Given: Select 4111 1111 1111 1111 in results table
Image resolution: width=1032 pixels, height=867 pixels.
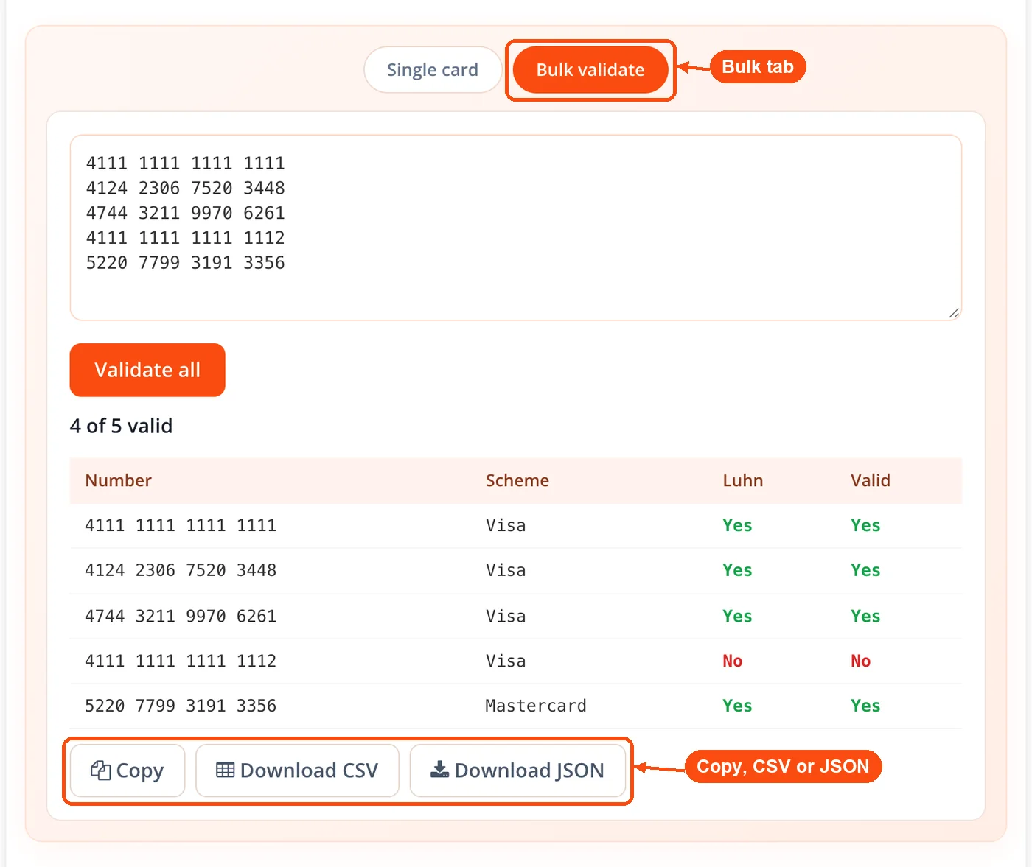Looking at the screenshot, I should tap(181, 525).
